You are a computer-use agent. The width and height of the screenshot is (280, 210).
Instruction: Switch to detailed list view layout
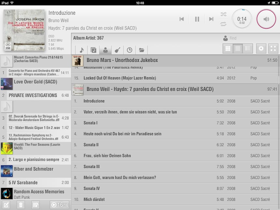click(x=248, y=49)
